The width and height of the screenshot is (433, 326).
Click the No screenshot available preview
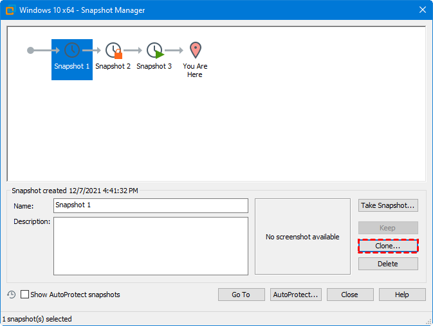point(302,237)
